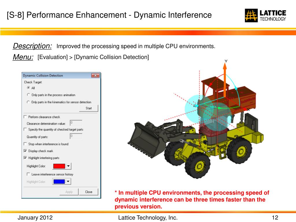
Task: Open the blue highlight color dropdown arrow
Action: (68, 182)
